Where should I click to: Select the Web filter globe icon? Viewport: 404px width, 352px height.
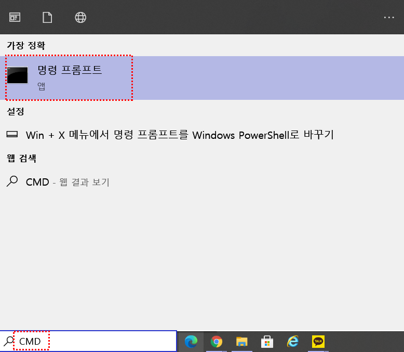[80, 18]
